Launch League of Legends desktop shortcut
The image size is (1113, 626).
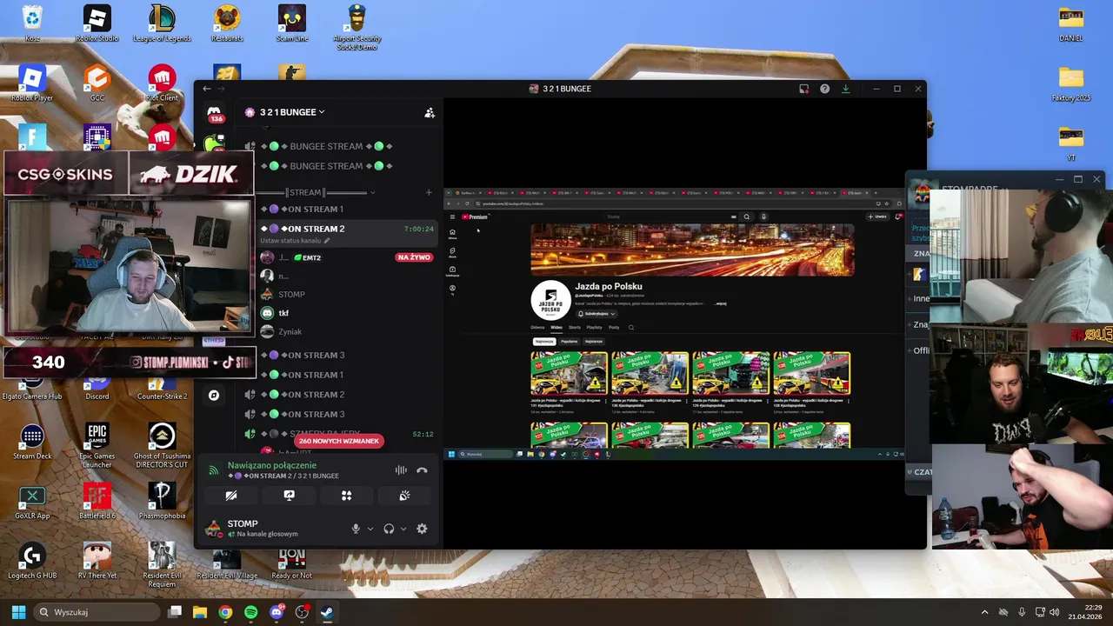[x=162, y=23]
